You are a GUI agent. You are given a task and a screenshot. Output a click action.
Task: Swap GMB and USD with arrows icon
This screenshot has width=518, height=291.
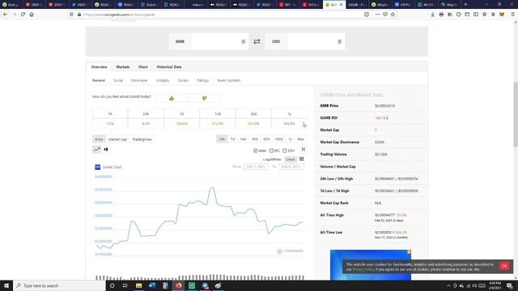pos(257,41)
